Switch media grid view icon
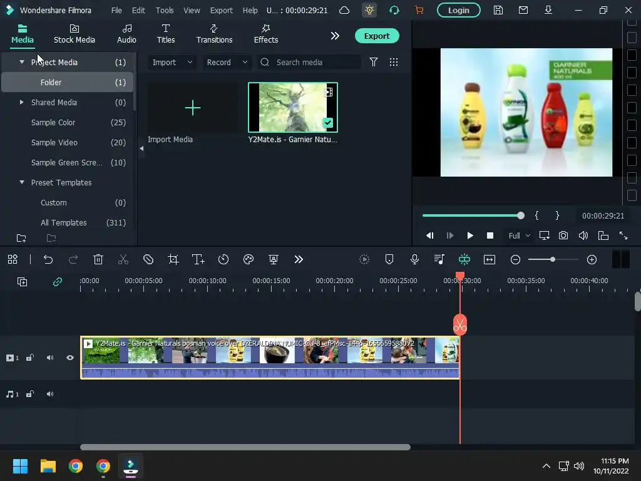The image size is (641, 481). click(394, 62)
